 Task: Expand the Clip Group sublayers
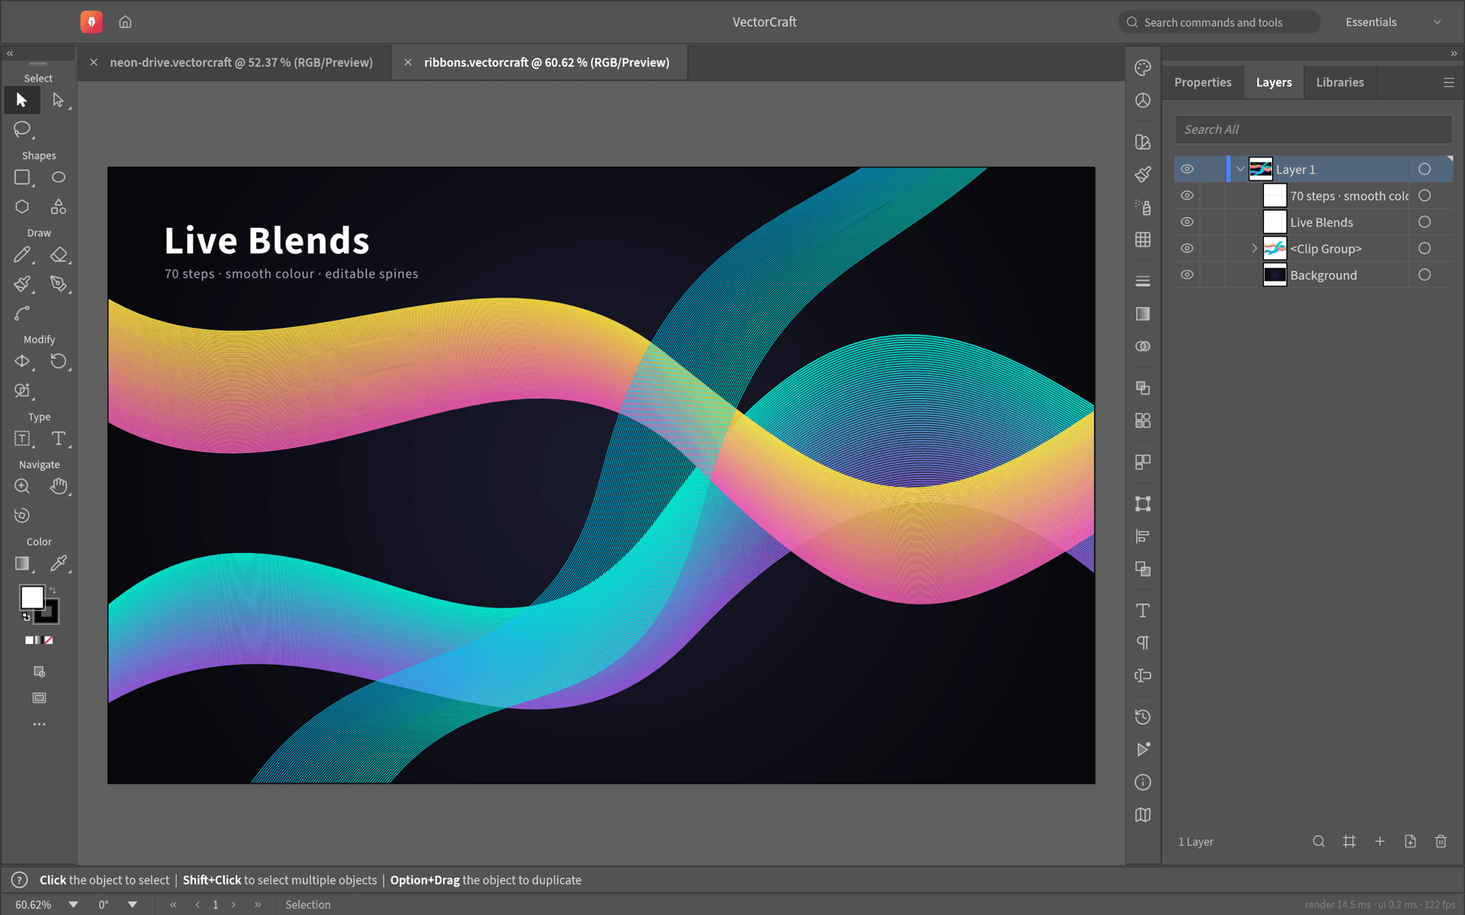click(x=1254, y=248)
